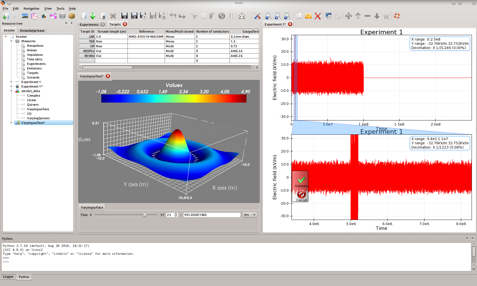The height and width of the screenshot is (286, 477).
Task: Click the gray down arrow toolbar icon
Action: click(377, 16)
